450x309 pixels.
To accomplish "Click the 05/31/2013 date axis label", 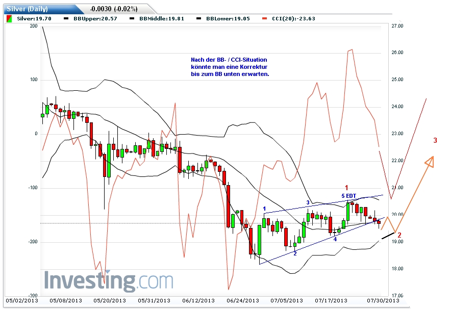I will (x=154, y=301).
